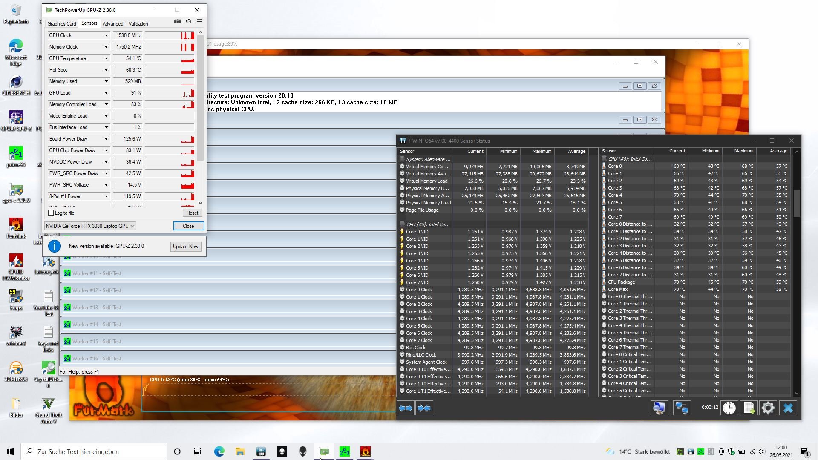The height and width of the screenshot is (460, 818).
Task: Open notification center in taskbar
Action: [x=805, y=451]
